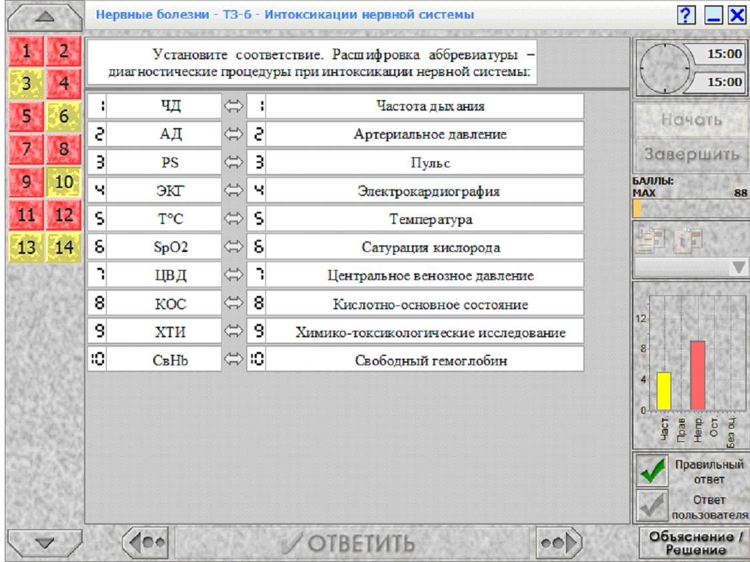Image resolution: width=750 pixels, height=562 pixels.
Task: Open question 12 tile
Action: [63, 214]
